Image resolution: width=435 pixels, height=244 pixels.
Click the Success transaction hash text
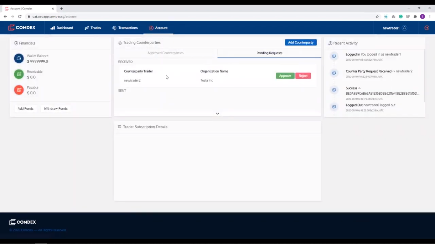coord(382,93)
